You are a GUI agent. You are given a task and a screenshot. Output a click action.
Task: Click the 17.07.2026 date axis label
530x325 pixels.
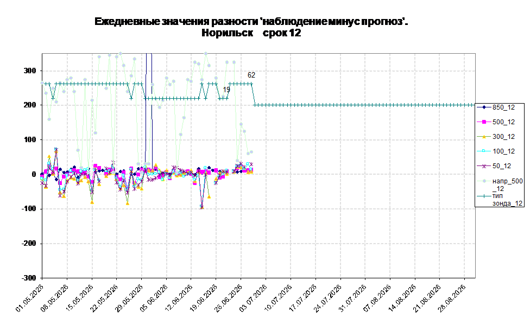(x=303, y=298)
